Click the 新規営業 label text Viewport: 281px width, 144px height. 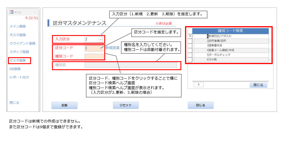(x=112, y=48)
